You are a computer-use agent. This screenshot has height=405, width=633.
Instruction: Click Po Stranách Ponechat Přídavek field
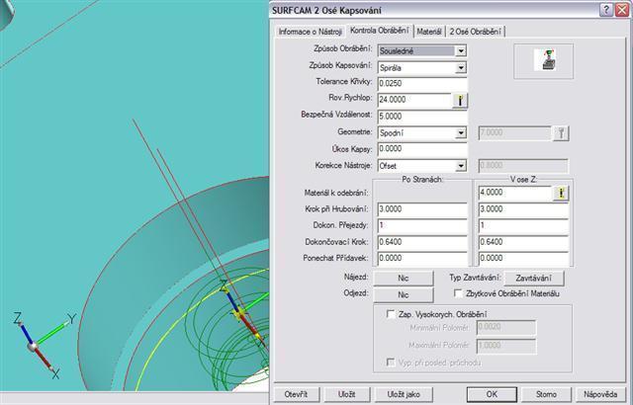tap(422, 259)
